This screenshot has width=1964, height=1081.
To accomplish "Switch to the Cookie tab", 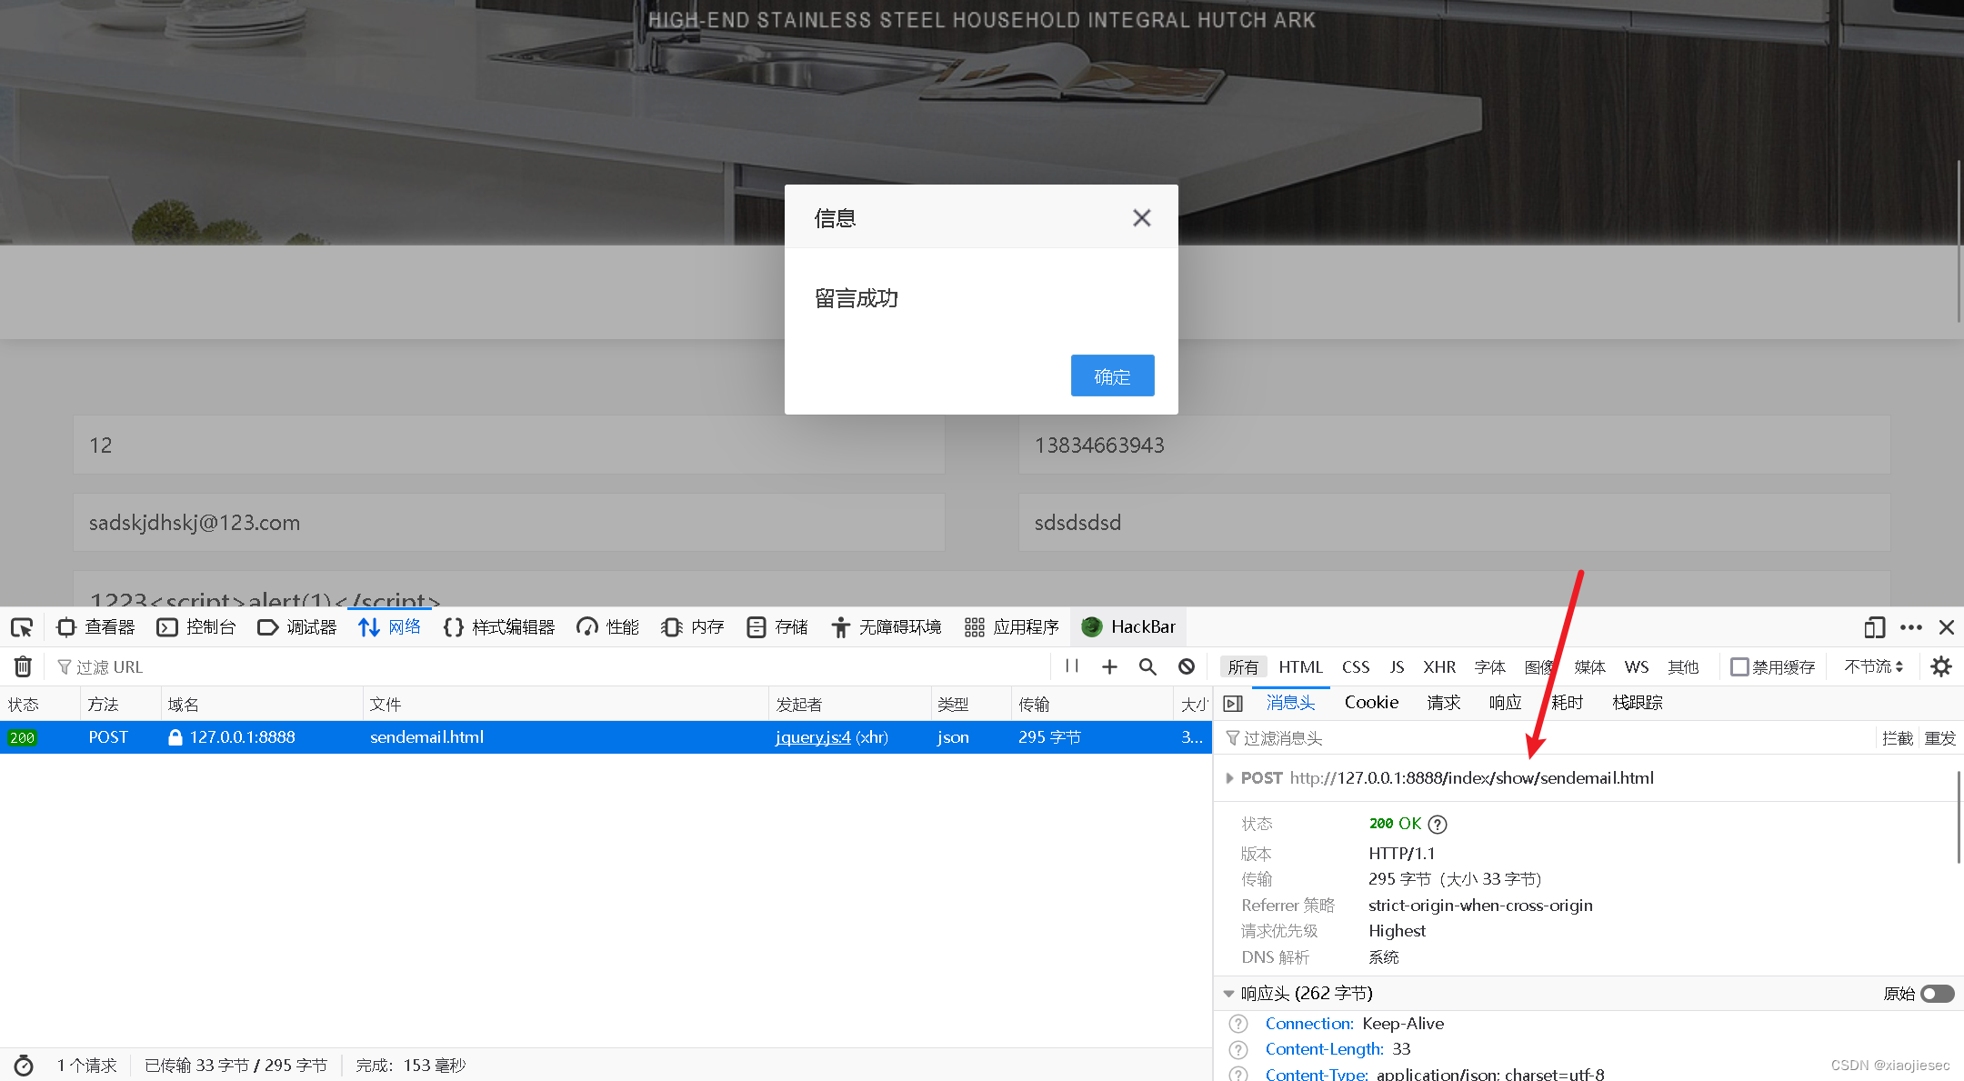I will [x=1371, y=702].
